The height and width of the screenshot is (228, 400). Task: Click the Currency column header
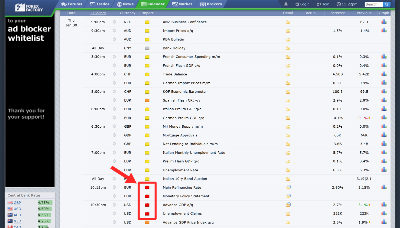(127, 13)
